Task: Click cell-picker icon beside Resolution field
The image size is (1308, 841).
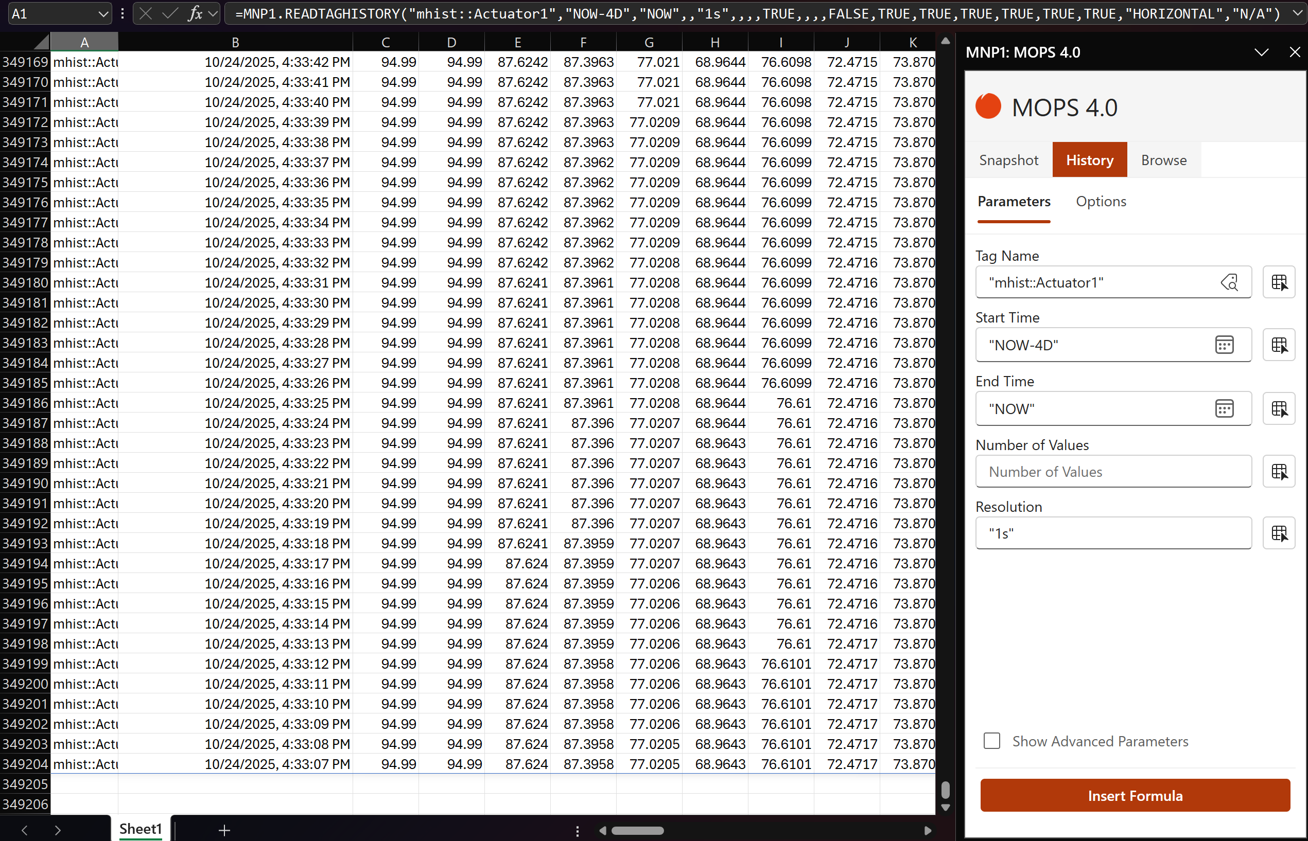Action: [x=1279, y=533]
